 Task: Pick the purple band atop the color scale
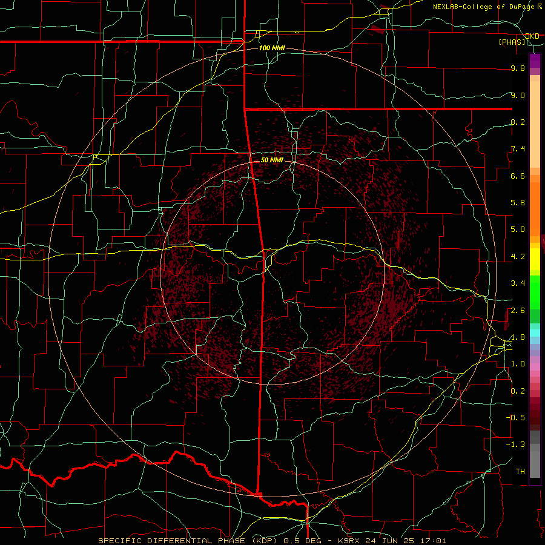click(x=535, y=61)
